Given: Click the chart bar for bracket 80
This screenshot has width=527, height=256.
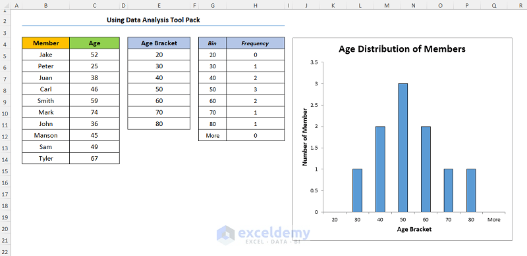Looking at the screenshot, I should click(471, 190).
